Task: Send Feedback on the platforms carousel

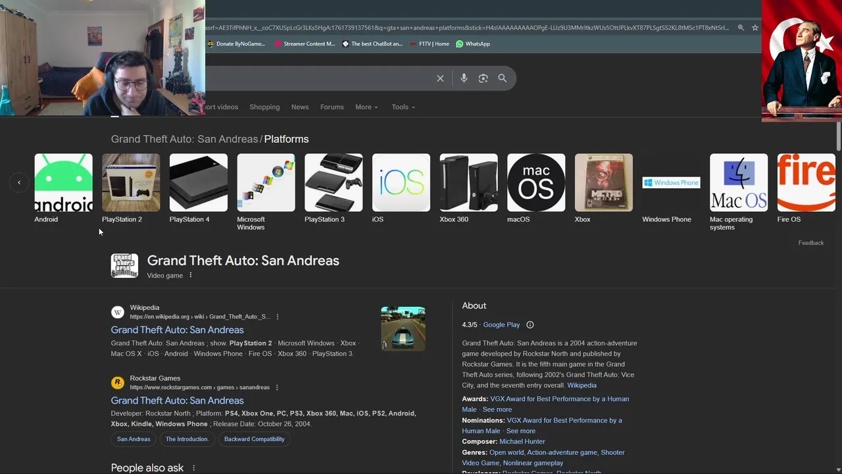Action: 810,243
